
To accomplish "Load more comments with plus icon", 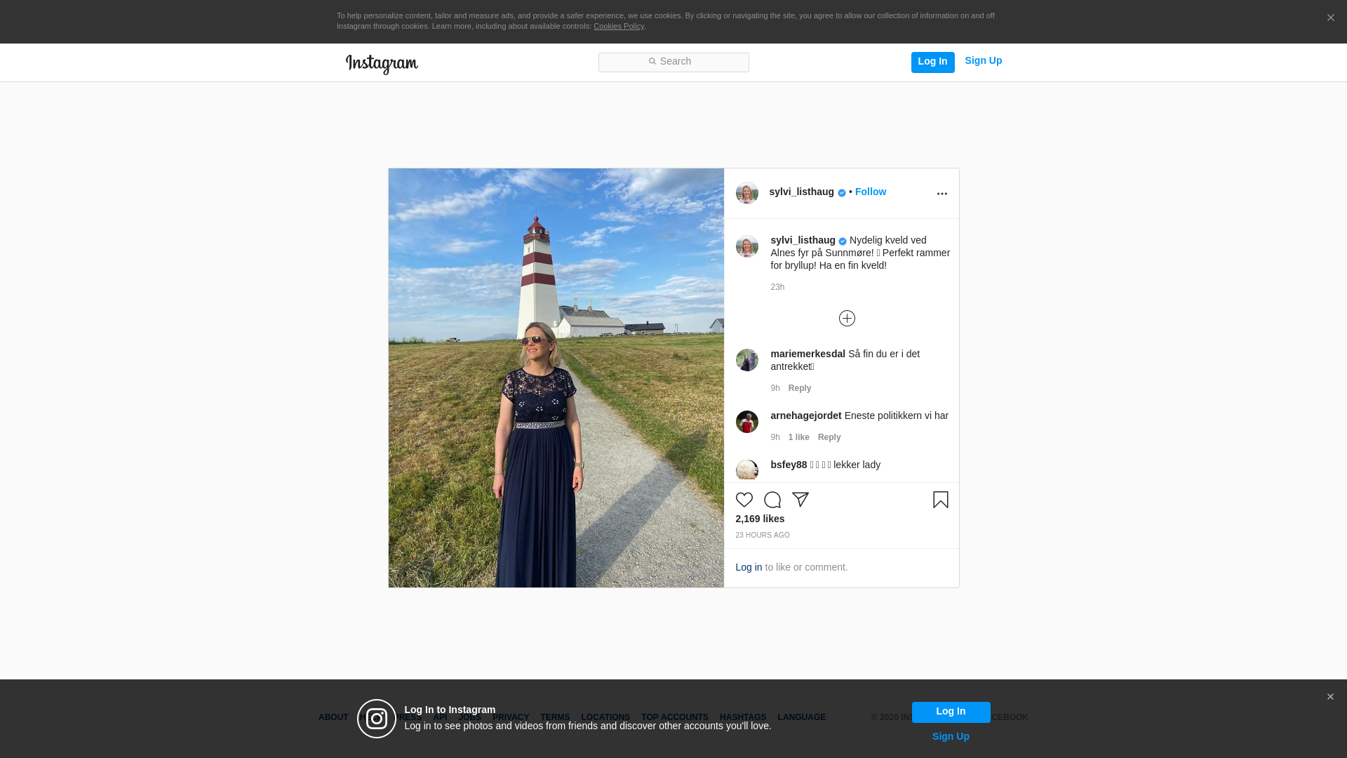I will point(847,319).
